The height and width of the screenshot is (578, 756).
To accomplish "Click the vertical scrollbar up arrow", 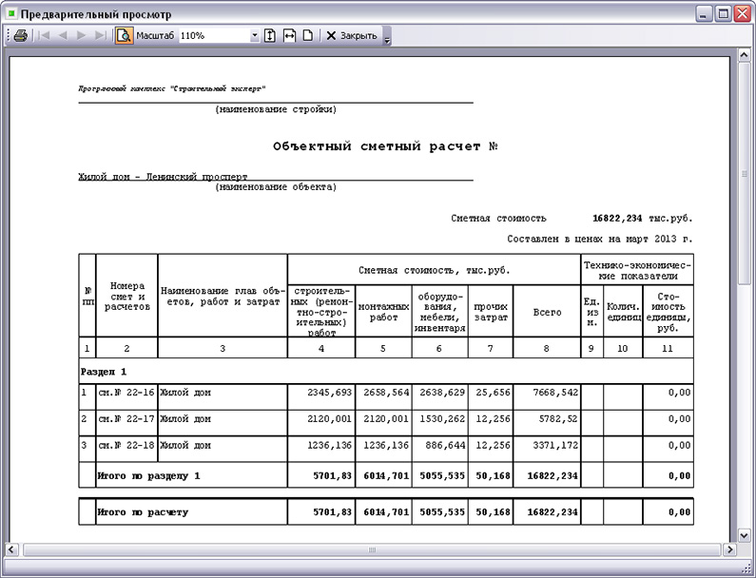I will click(744, 54).
